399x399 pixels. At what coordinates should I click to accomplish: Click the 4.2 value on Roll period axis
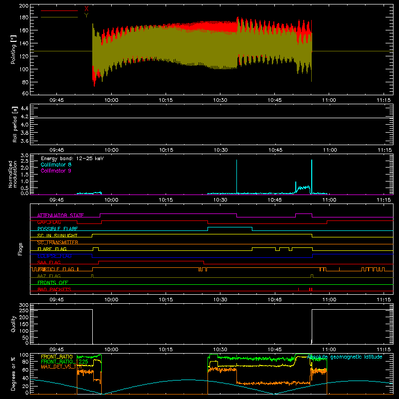(24, 117)
